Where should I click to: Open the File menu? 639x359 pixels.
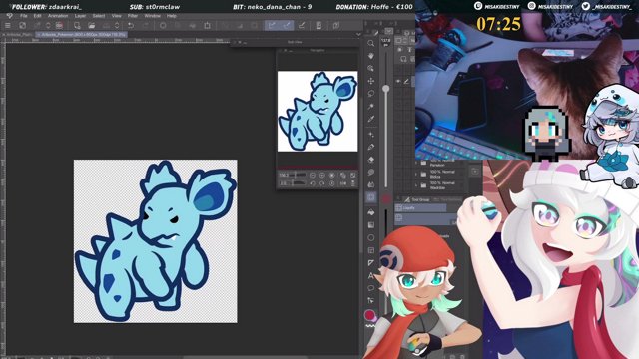click(24, 16)
